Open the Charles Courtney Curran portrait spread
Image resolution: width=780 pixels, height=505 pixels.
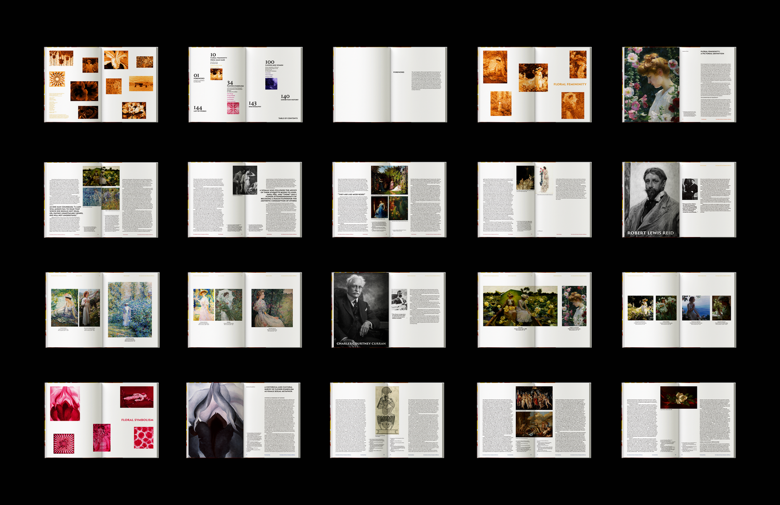coord(388,310)
